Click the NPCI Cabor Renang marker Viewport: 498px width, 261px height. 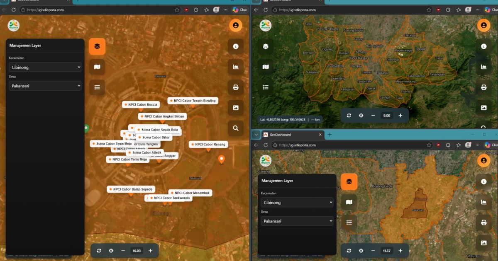pyautogui.click(x=209, y=144)
